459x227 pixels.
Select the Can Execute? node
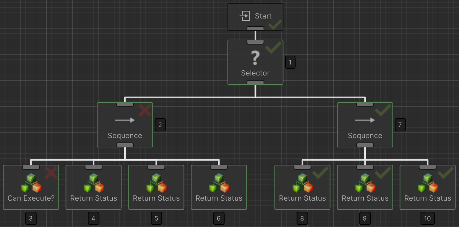tap(31, 197)
